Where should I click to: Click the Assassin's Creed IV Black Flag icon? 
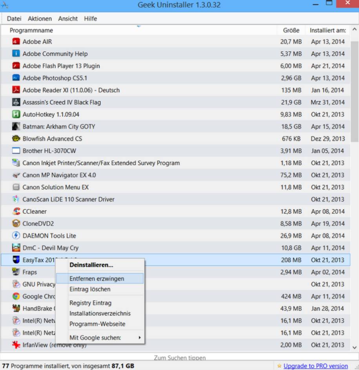point(16,102)
